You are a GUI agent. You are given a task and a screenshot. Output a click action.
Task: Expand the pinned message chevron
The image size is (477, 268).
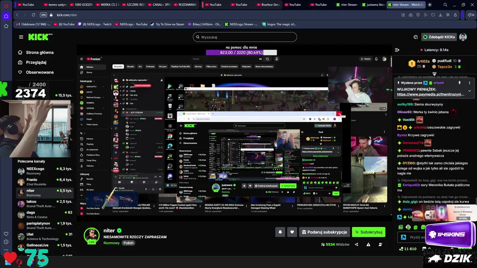pos(469,91)
